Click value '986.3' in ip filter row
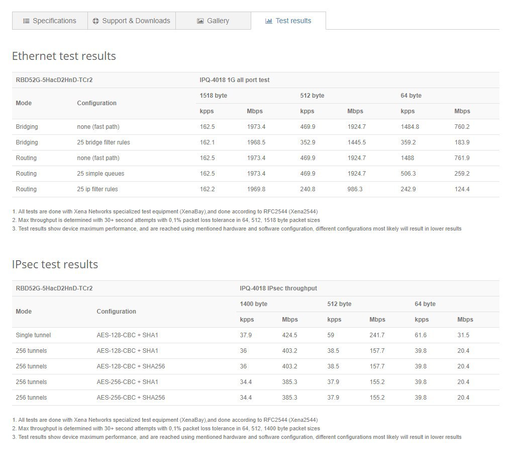Viewport: 509px width, 455px height. coord(355,189)
